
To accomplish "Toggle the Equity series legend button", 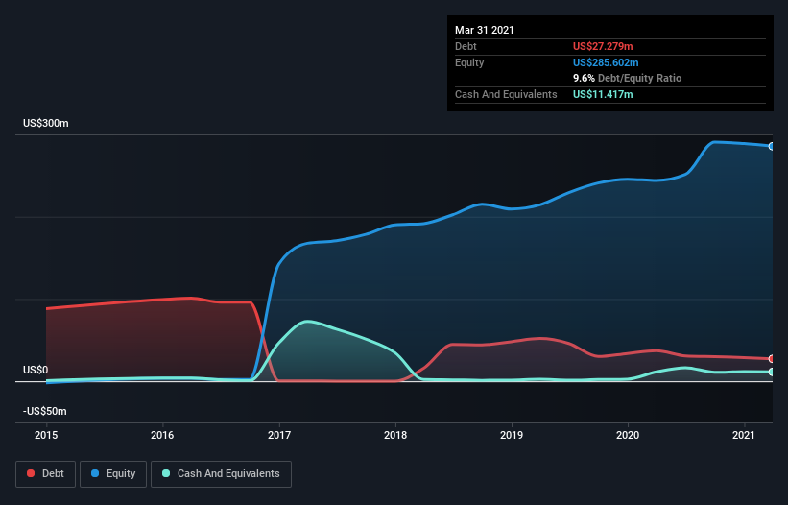I will pyautogui.click(x=113, y=474).
